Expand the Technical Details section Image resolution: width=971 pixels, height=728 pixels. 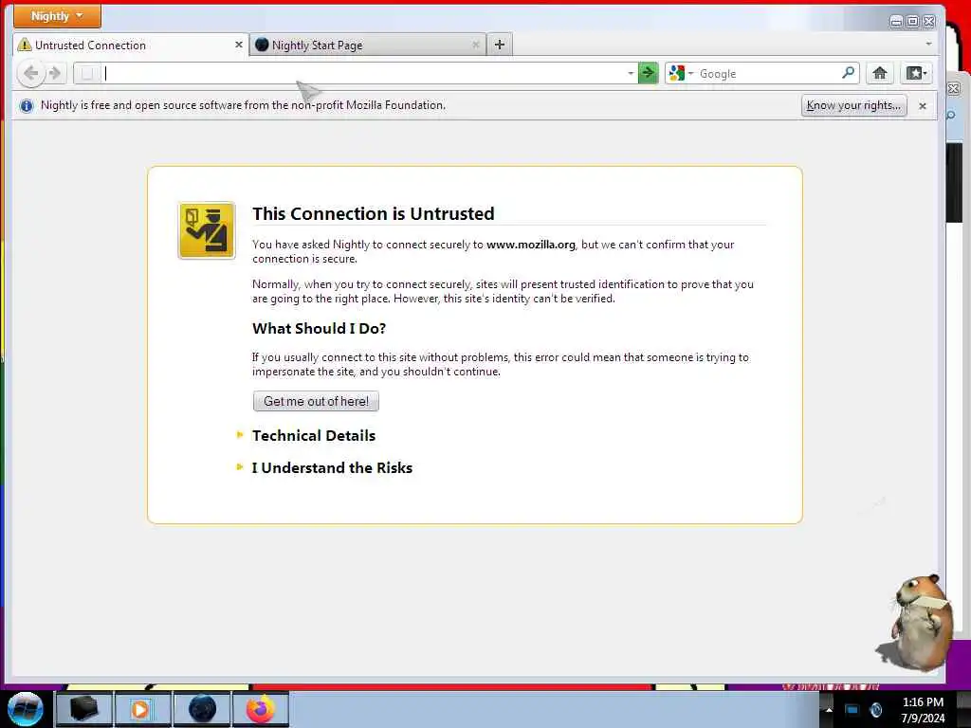click(313, 436)
